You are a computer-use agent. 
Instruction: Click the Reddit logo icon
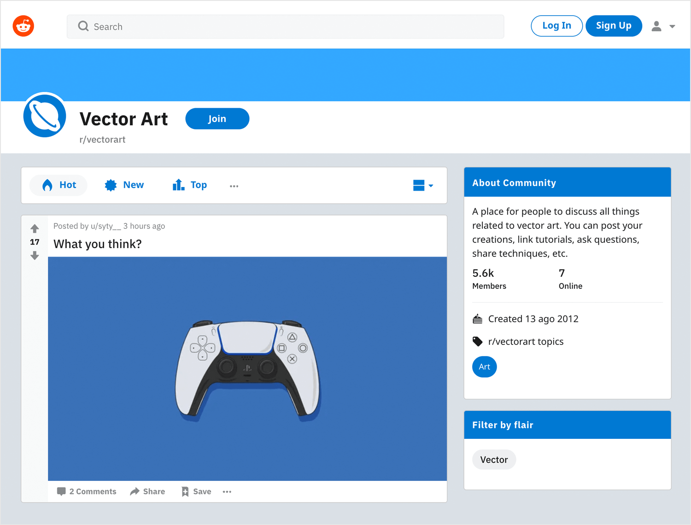[23, 26]
